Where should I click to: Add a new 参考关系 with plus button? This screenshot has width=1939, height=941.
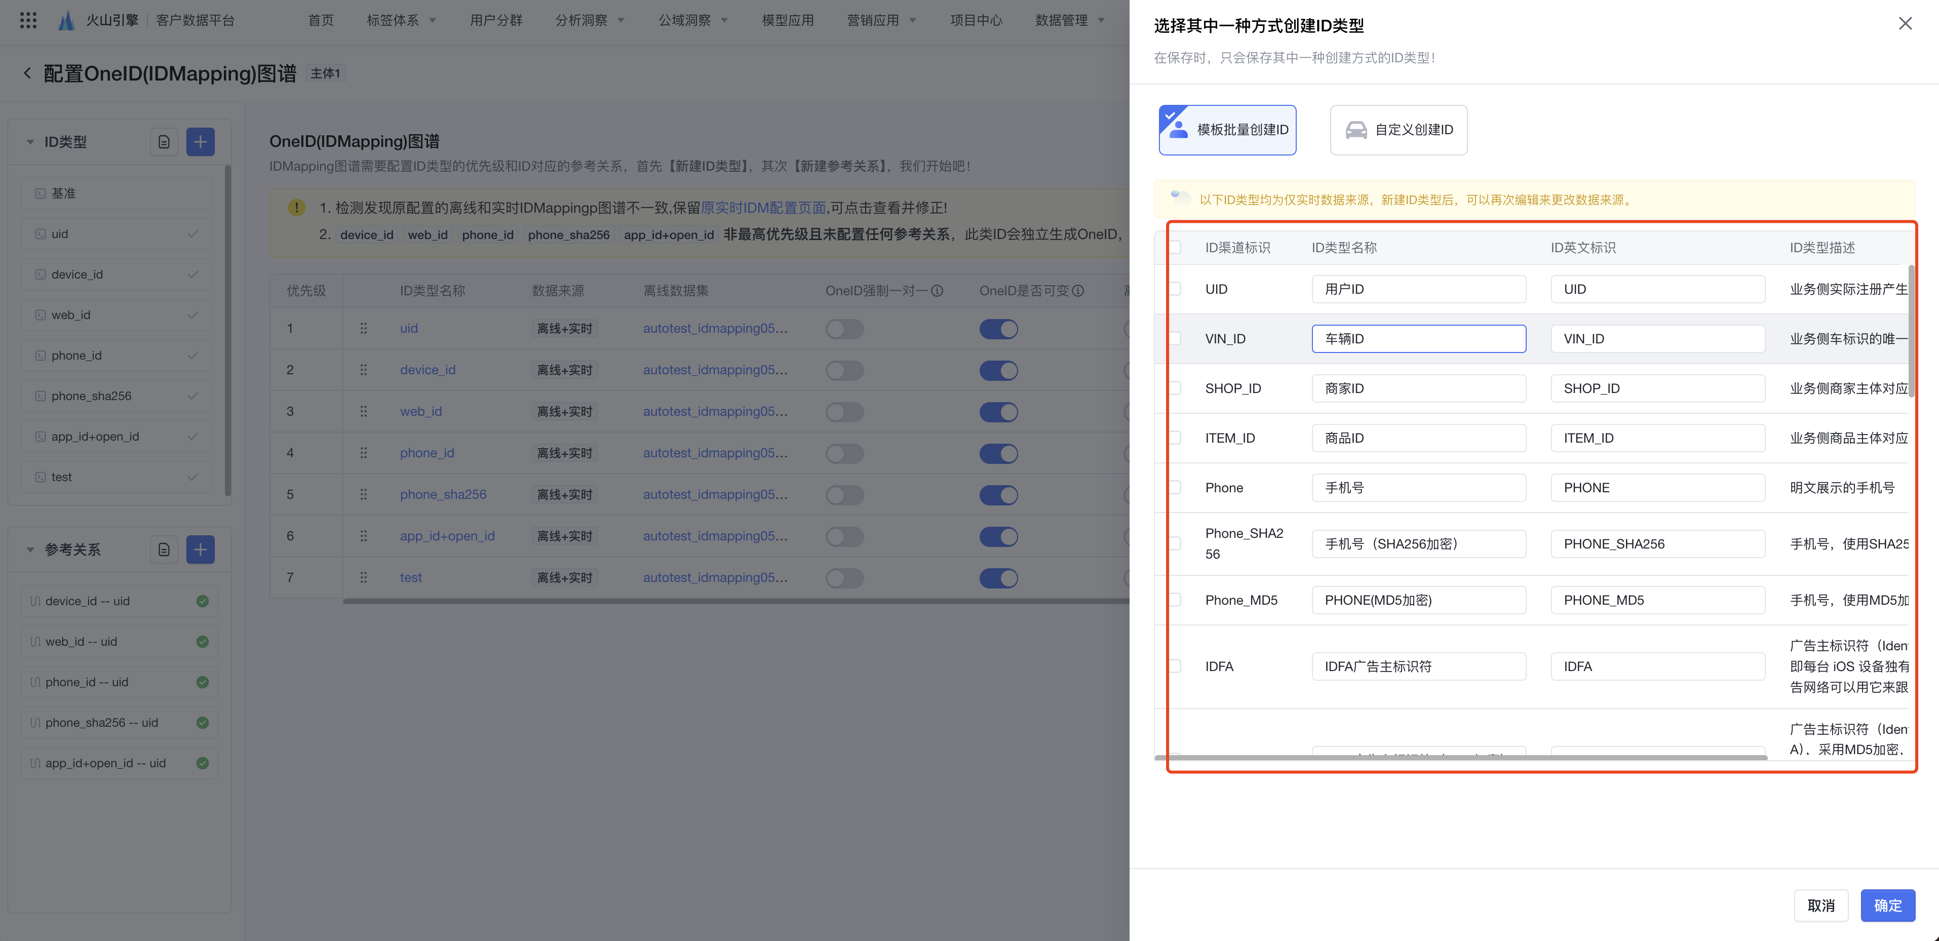pos(200,550)
